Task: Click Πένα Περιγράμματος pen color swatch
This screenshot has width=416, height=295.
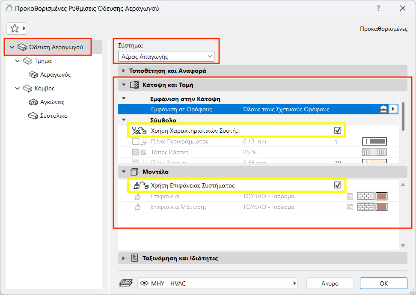Action: 374,141
